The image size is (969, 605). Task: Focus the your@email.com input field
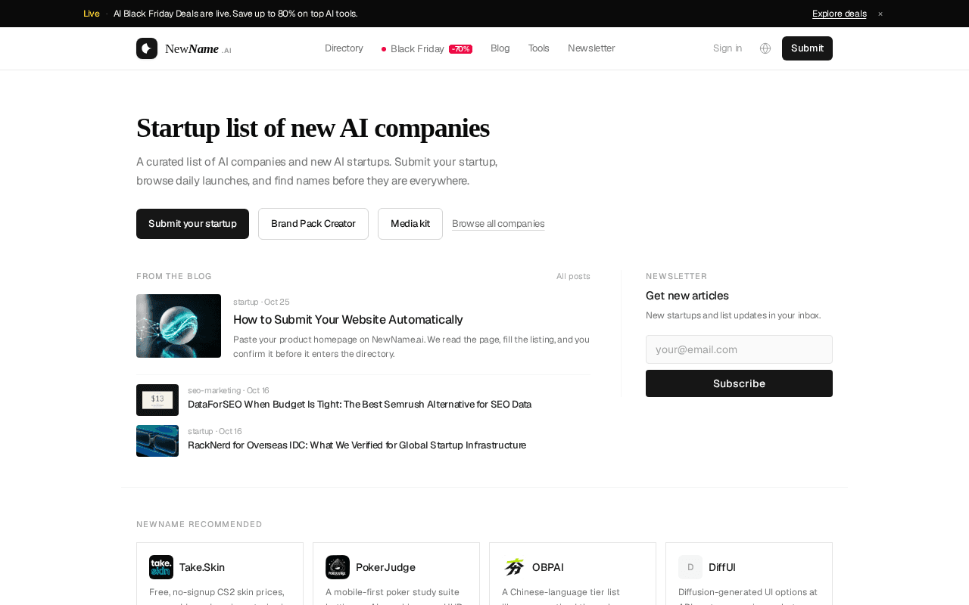coord(739,349)
